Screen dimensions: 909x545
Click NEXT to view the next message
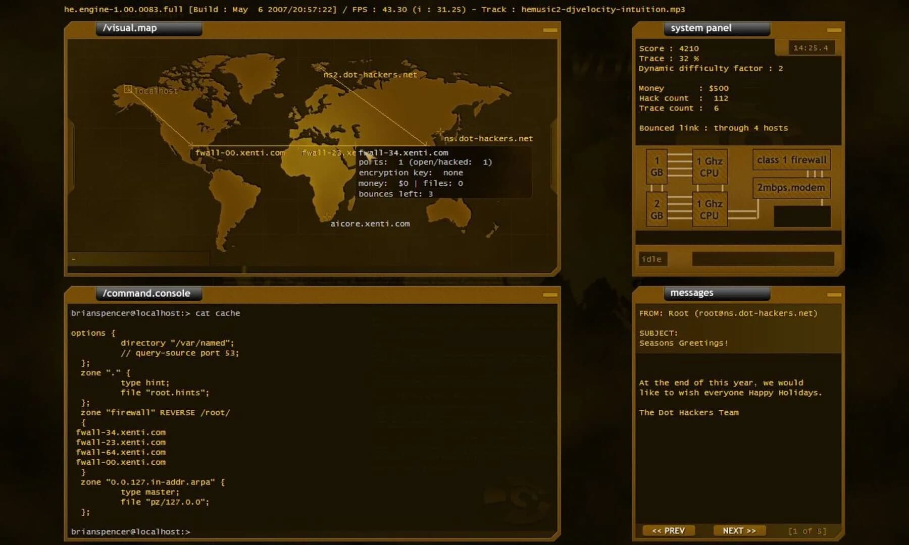739,530
